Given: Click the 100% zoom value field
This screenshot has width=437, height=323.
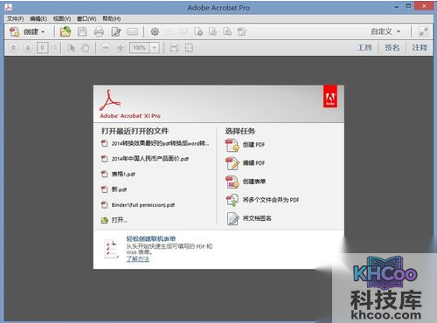Looking at the screenshot, I should click(x=140, y=48).
